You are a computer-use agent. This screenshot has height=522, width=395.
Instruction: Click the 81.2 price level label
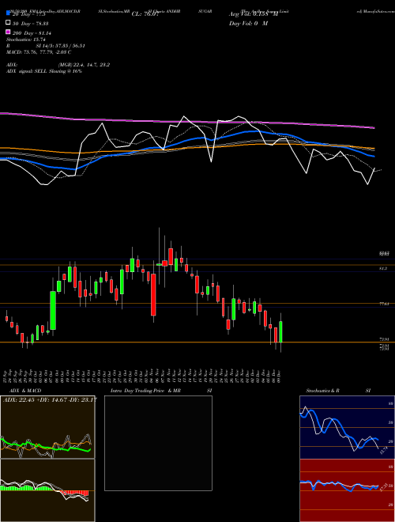tap(382, 268)
